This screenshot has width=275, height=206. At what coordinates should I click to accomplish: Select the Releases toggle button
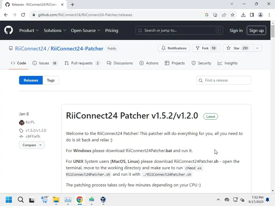[31, 80]
